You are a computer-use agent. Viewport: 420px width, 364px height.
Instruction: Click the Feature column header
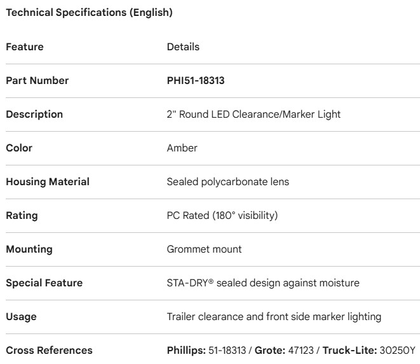point(25,47)
